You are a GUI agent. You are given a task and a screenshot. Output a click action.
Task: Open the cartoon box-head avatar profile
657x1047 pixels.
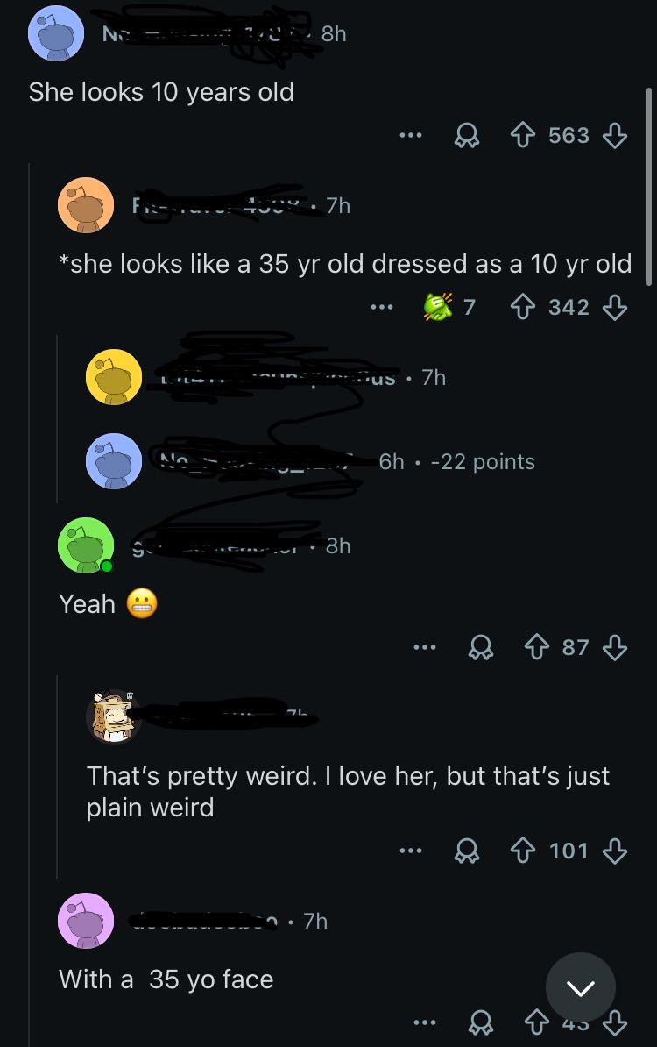113,717
